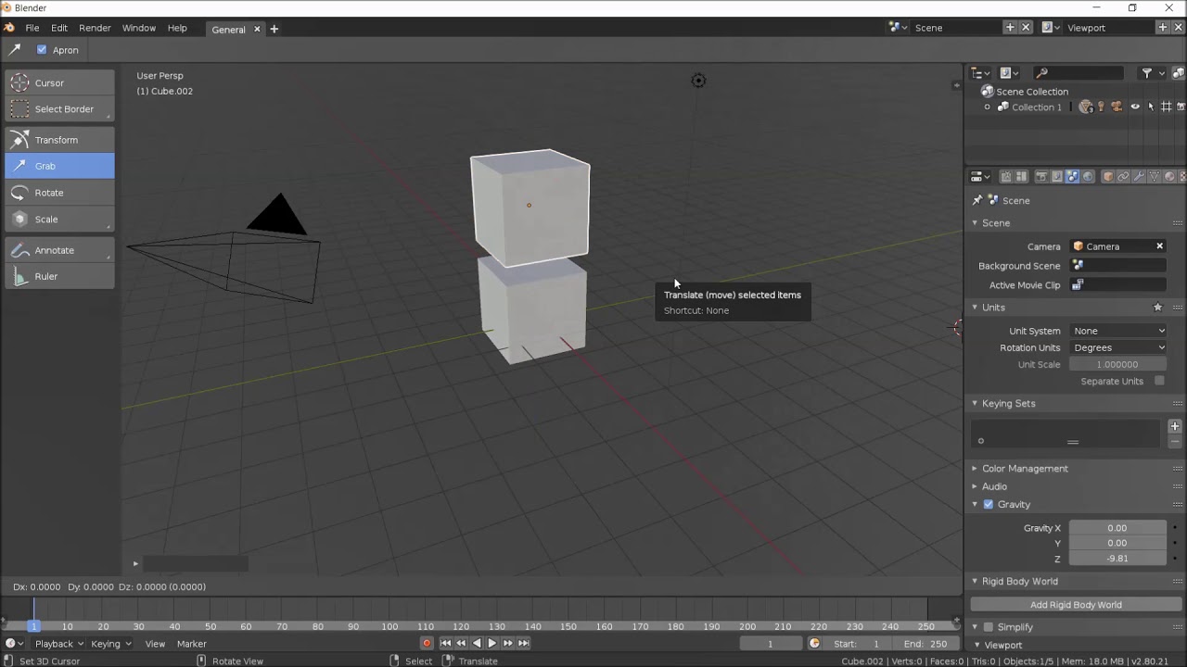Viewport: 1187px width, 667px height.
Task: Open the Help menu
Action: [x=177, y=28]
